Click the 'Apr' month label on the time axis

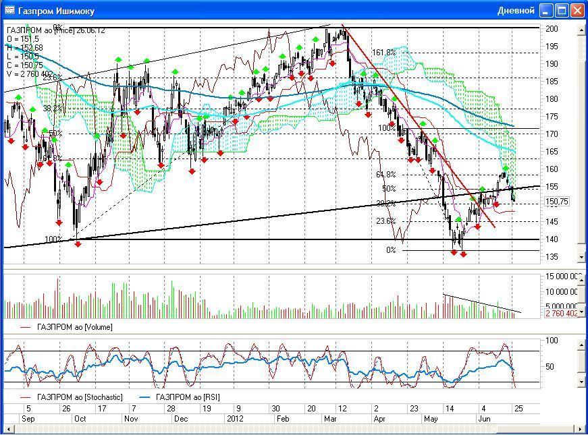[380, 419]
